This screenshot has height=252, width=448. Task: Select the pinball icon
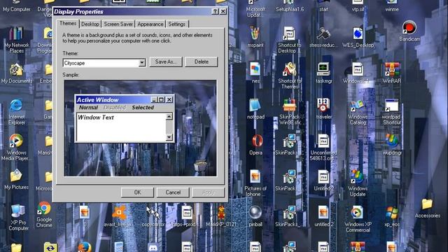point(255,216)
